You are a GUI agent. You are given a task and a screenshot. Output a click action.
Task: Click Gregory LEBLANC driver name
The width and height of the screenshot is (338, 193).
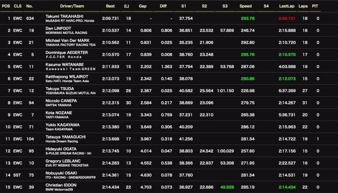(x=63, y=160)
